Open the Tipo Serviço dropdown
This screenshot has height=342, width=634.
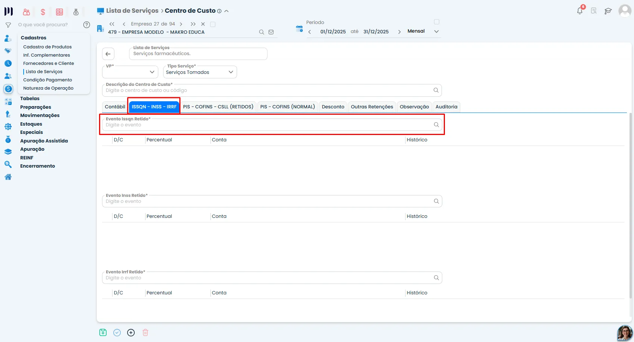(x=200, y=72)
